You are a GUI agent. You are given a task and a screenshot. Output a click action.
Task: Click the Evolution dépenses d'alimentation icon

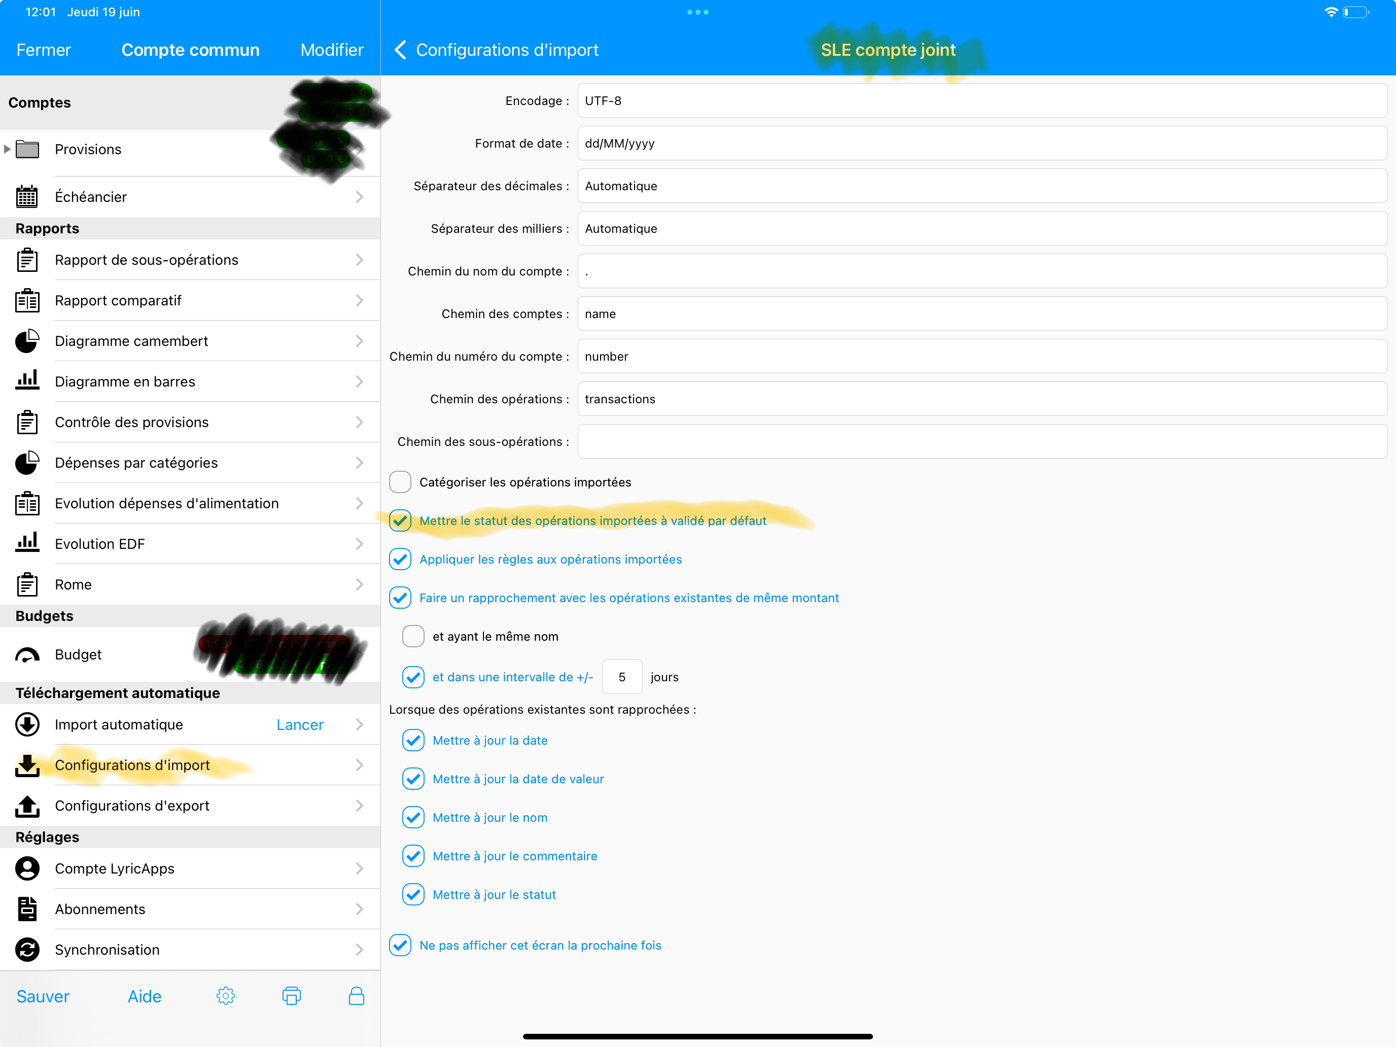click(27, 503)
